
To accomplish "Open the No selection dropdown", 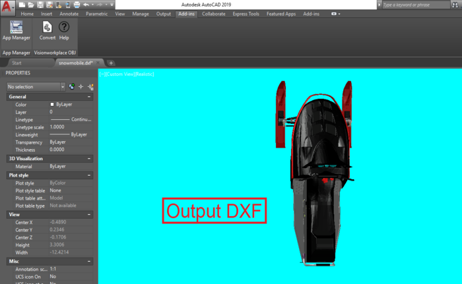I will click(36, 87).
